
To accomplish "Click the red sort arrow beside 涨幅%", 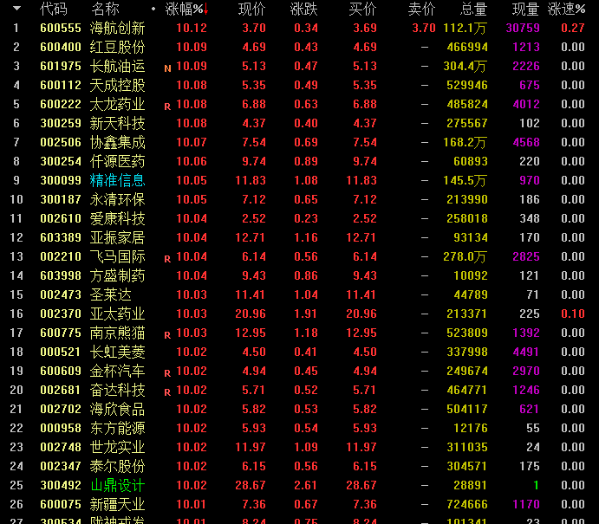I will [206, 10].
